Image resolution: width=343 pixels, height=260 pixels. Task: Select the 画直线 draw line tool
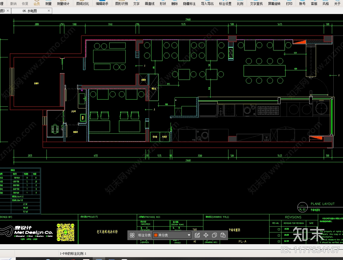(150, 4)
